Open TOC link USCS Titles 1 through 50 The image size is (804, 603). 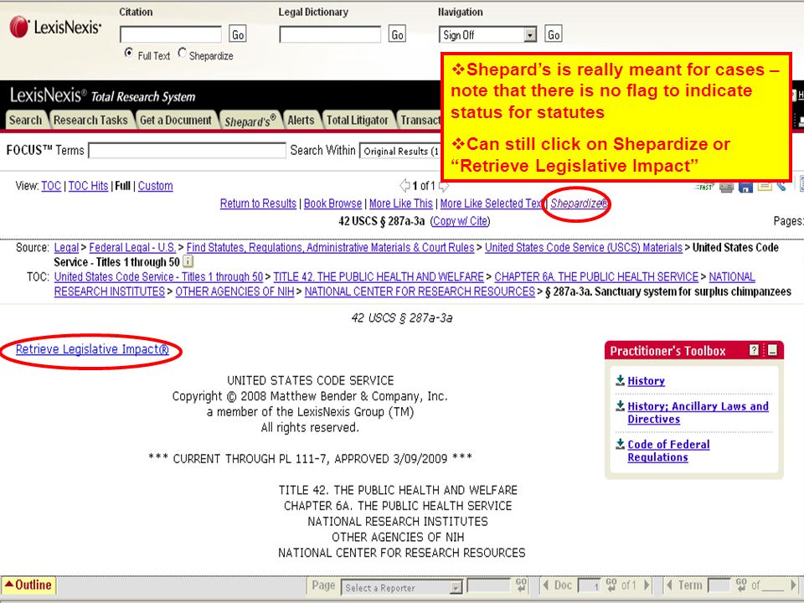point(158,277)
